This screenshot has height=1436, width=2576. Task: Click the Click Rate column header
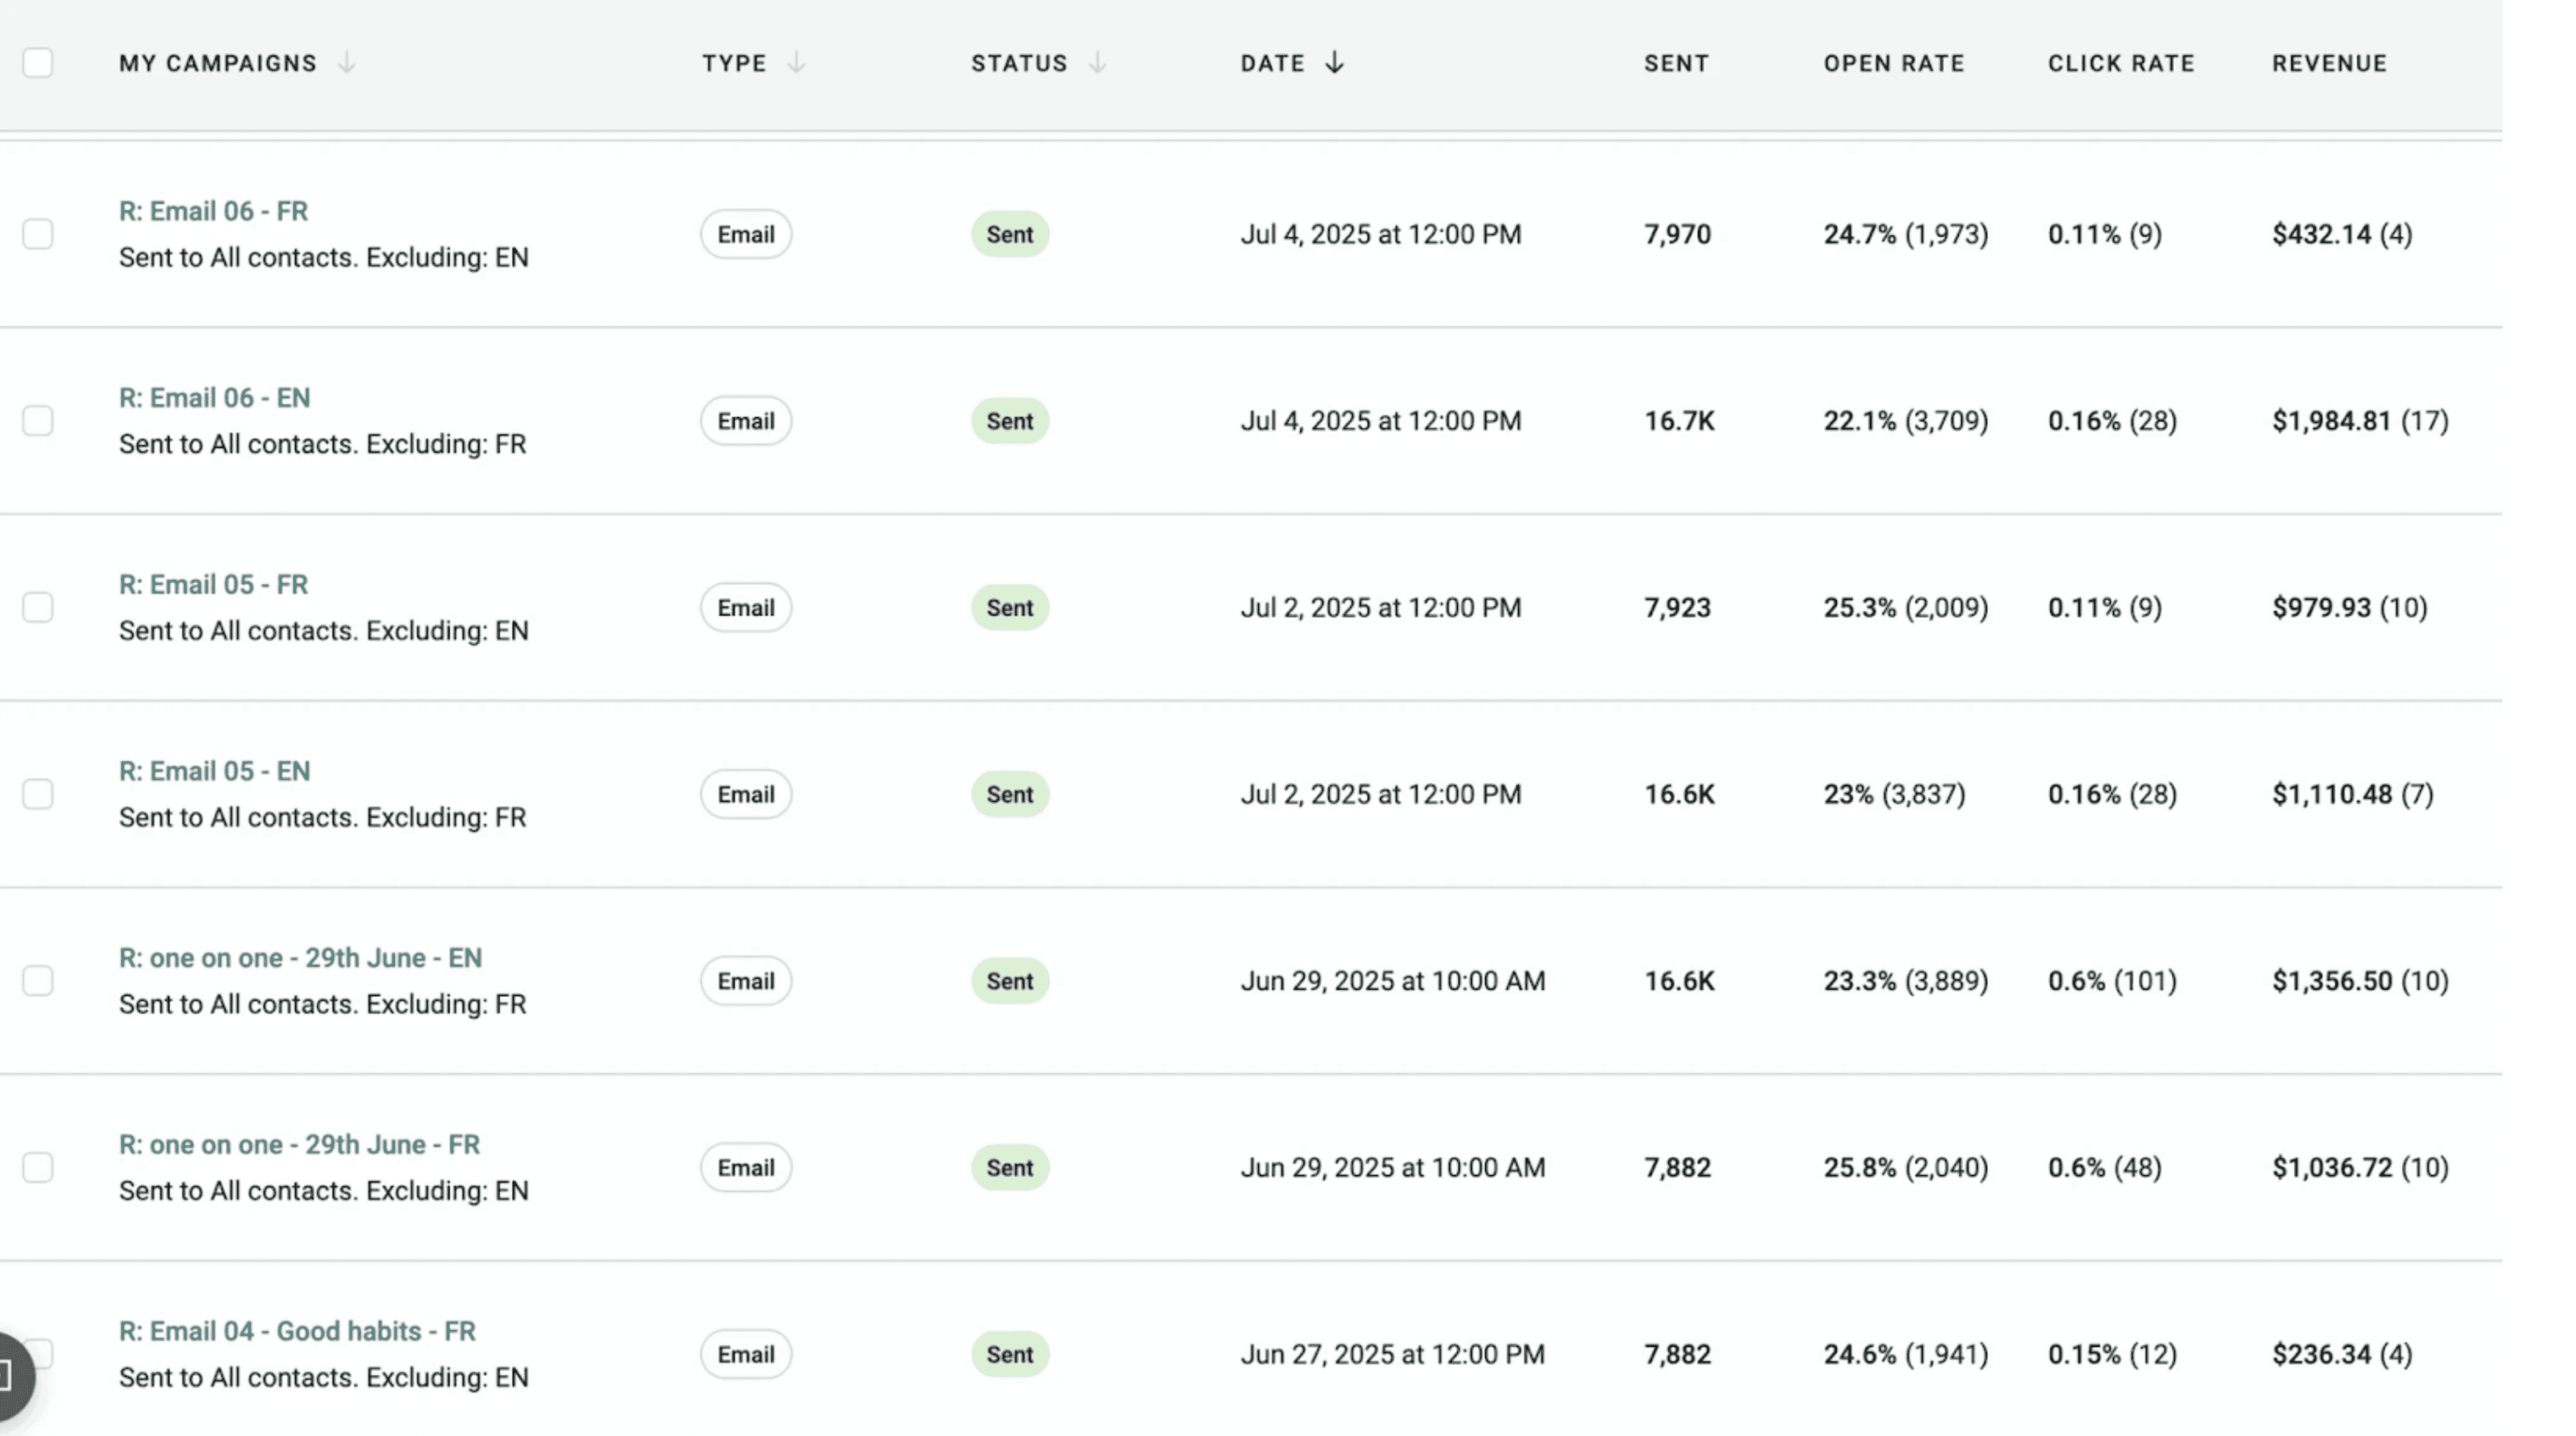point(2121,63)
